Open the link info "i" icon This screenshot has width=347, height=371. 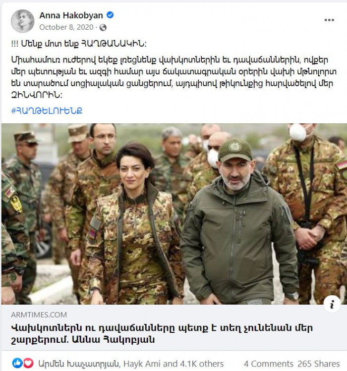point(332,304)
